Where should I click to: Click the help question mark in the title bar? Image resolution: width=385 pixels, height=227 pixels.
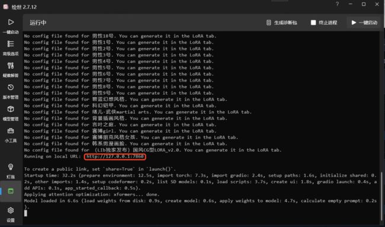point(338,4)
